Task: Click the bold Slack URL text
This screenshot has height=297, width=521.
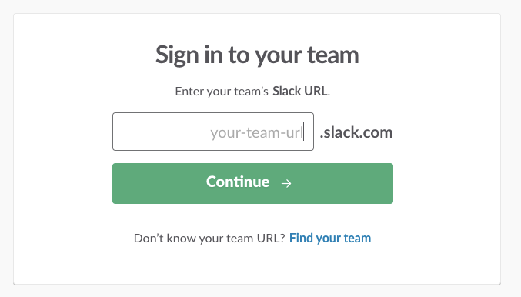Action: coord(300,91)
